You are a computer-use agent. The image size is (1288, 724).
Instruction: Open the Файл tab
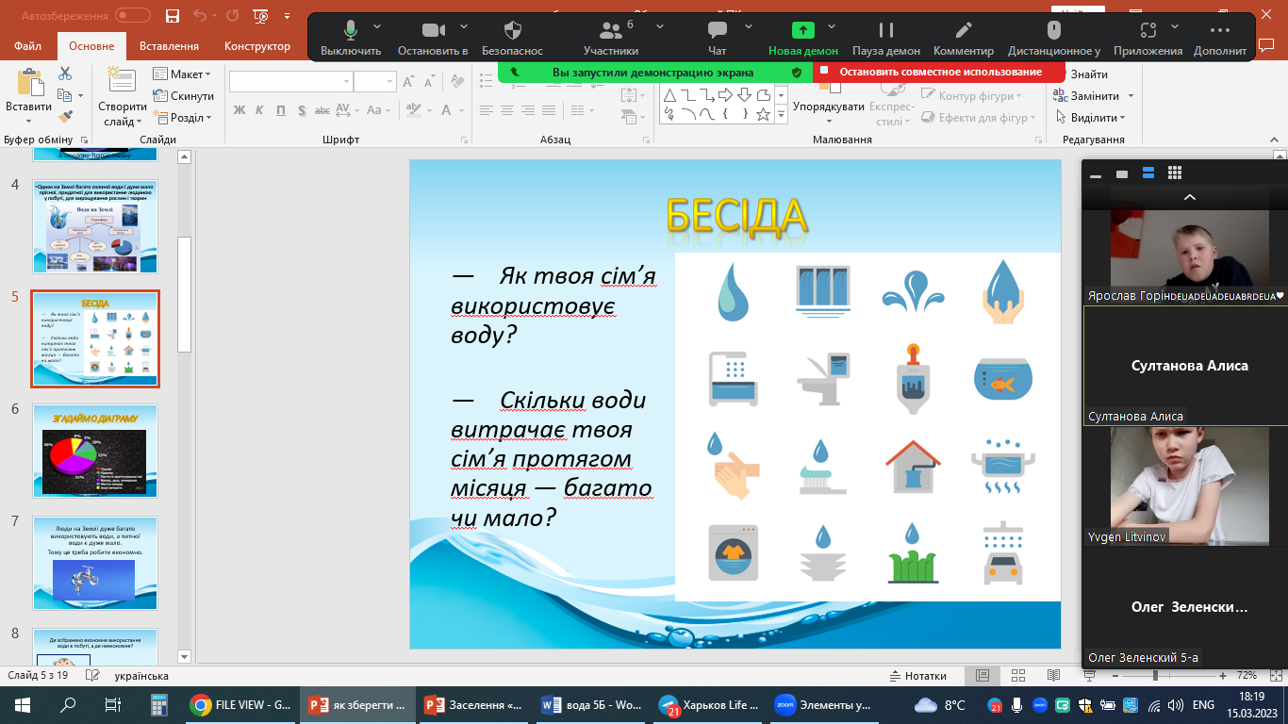coord(28,46)
